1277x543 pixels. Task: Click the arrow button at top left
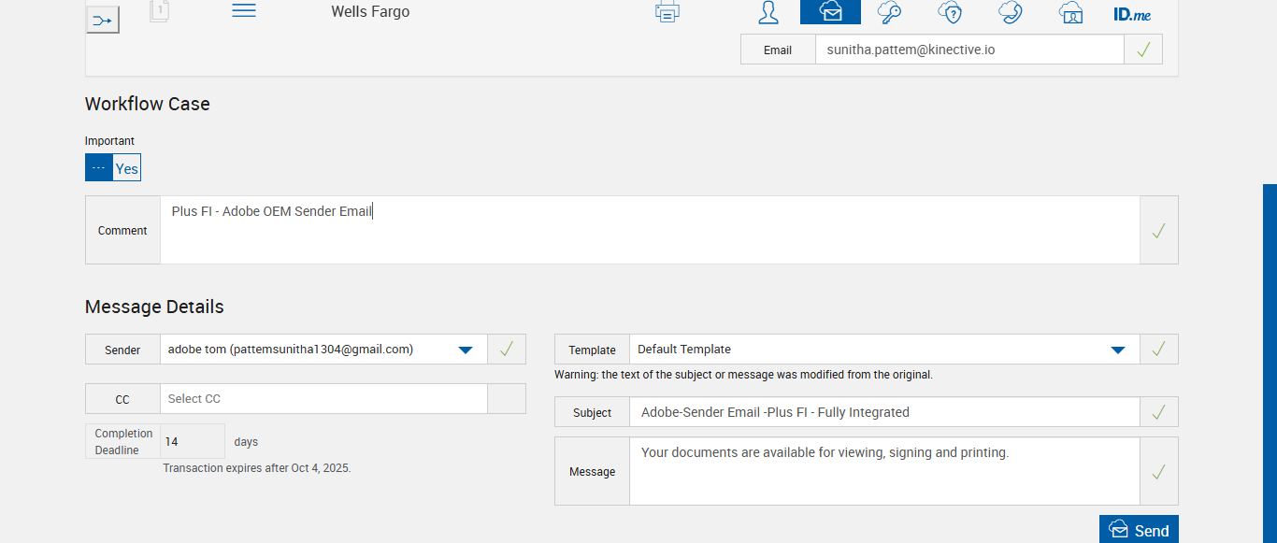tap(103, 20)
